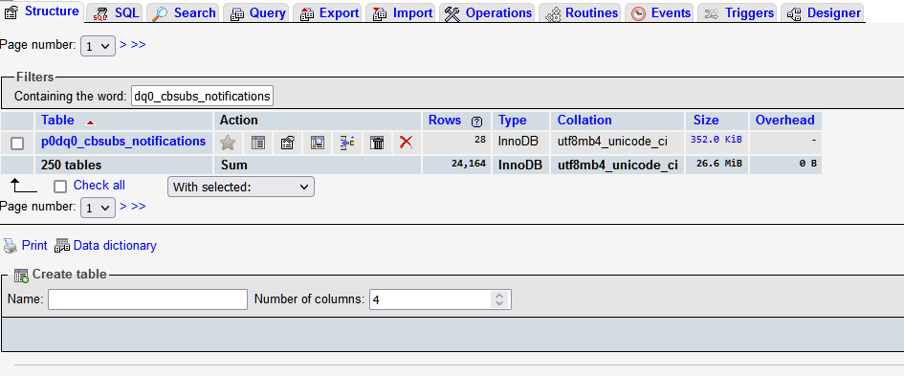This screenshot has height=376, width=904.
Task: Browse the p0dq0_cbsubs_notifications table rows
Action: tap(257, 143)
